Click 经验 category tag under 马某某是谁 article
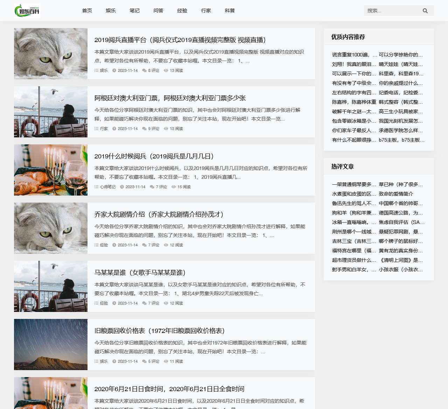 [104, 303]
